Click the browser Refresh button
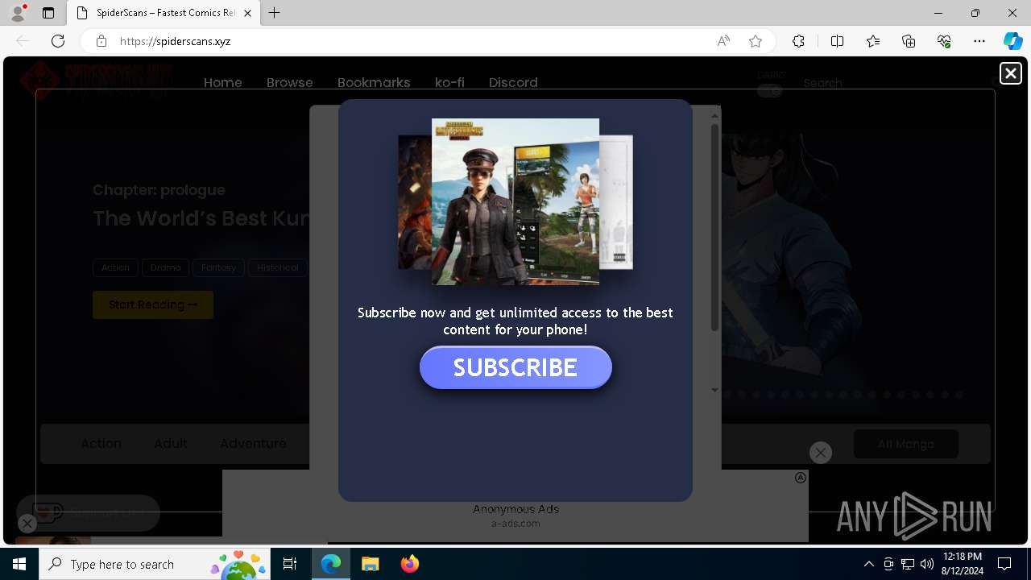The height and width of the screenshot is (580, 1031). coord(58,41)
